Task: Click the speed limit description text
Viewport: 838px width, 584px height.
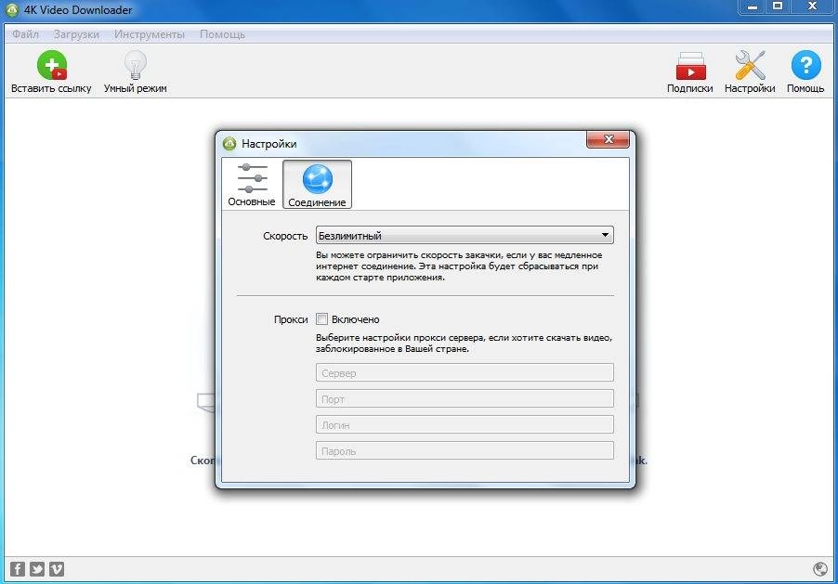Action: tap(459, 266)
